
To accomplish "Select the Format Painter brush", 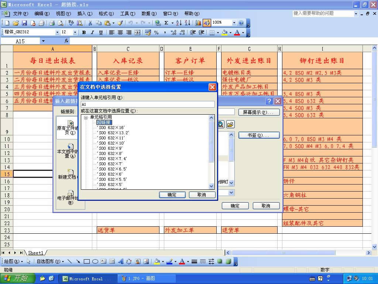I will (x=120, y=23).
